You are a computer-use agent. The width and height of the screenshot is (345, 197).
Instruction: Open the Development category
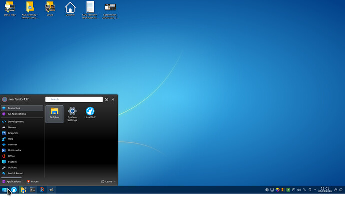point(22,122)
